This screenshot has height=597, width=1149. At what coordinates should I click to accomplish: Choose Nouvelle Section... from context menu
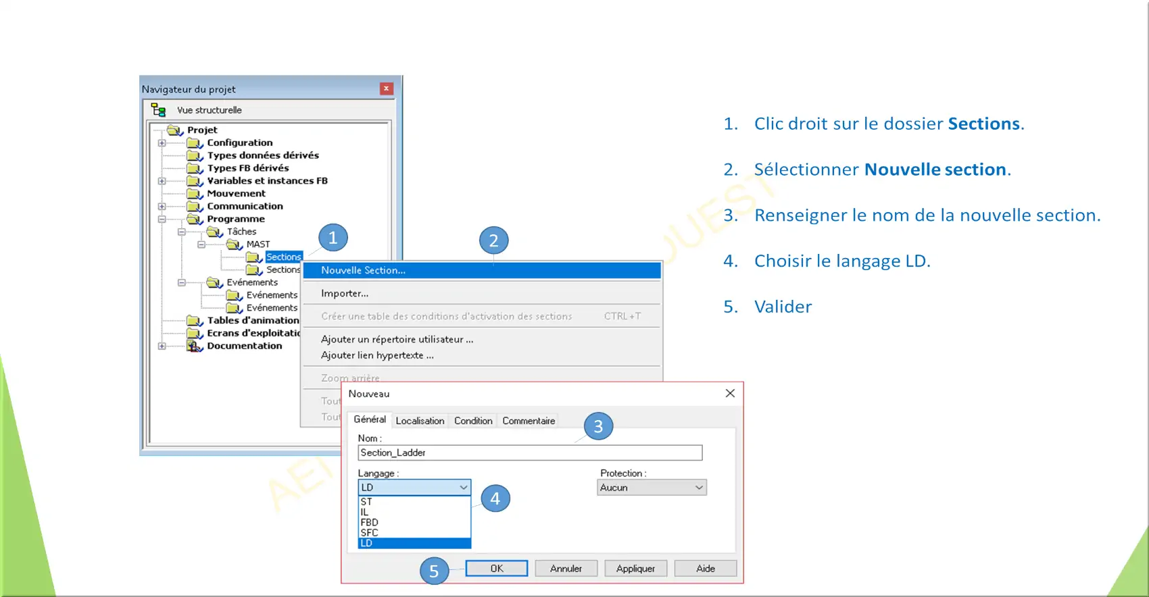[481, 270]
